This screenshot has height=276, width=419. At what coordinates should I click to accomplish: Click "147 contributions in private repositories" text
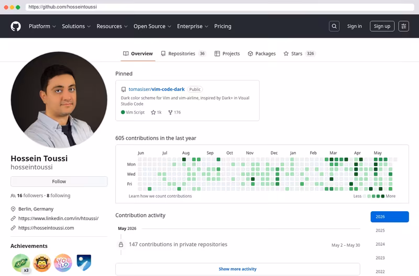coord(178,244)
